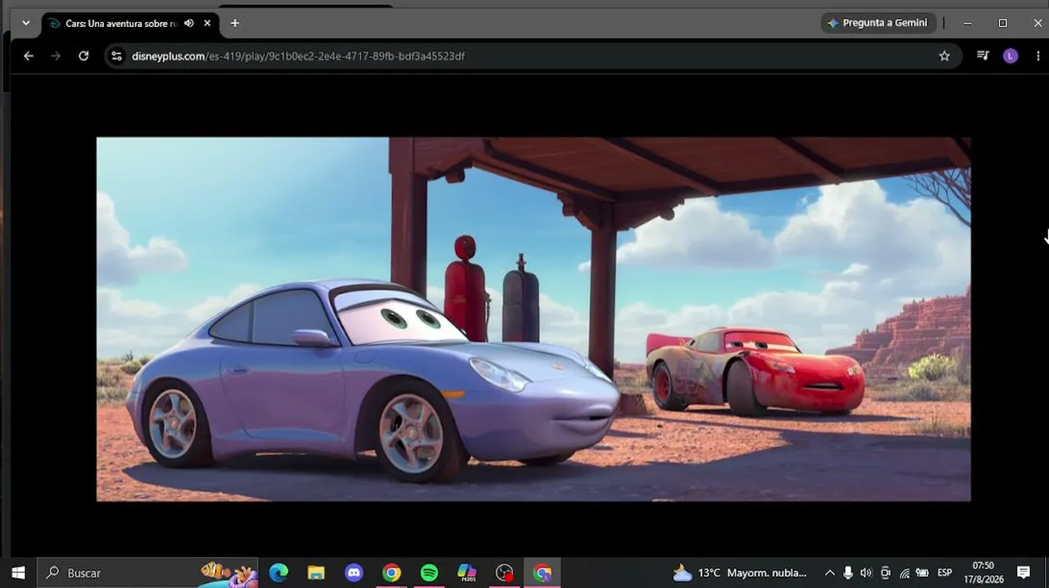Image resolution: width=1049 pixels, height=588 pixels.
Task: Open Discord from the taskbar
Action: click(354, 572)
